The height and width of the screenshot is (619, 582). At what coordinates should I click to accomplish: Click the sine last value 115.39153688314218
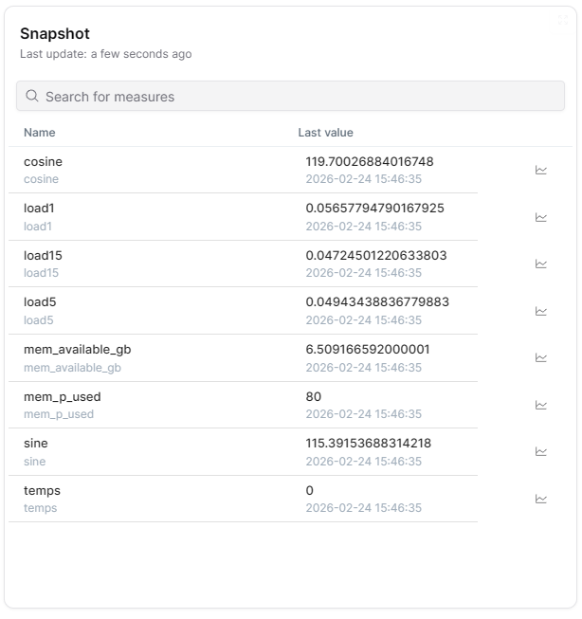(x=368, y=444)
